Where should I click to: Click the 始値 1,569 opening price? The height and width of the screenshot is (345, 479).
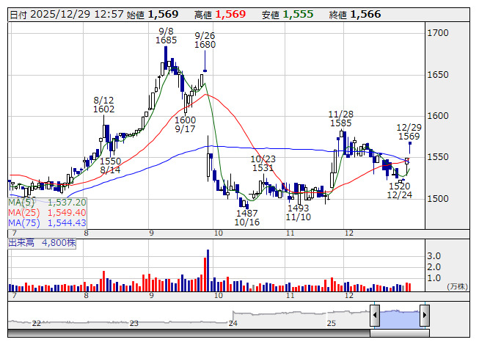153,15
